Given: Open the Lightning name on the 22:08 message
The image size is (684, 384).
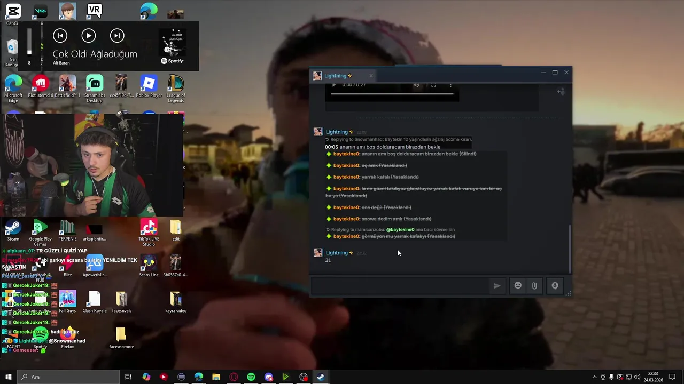Looking at the screenshot, I should (x=337, y=132).
